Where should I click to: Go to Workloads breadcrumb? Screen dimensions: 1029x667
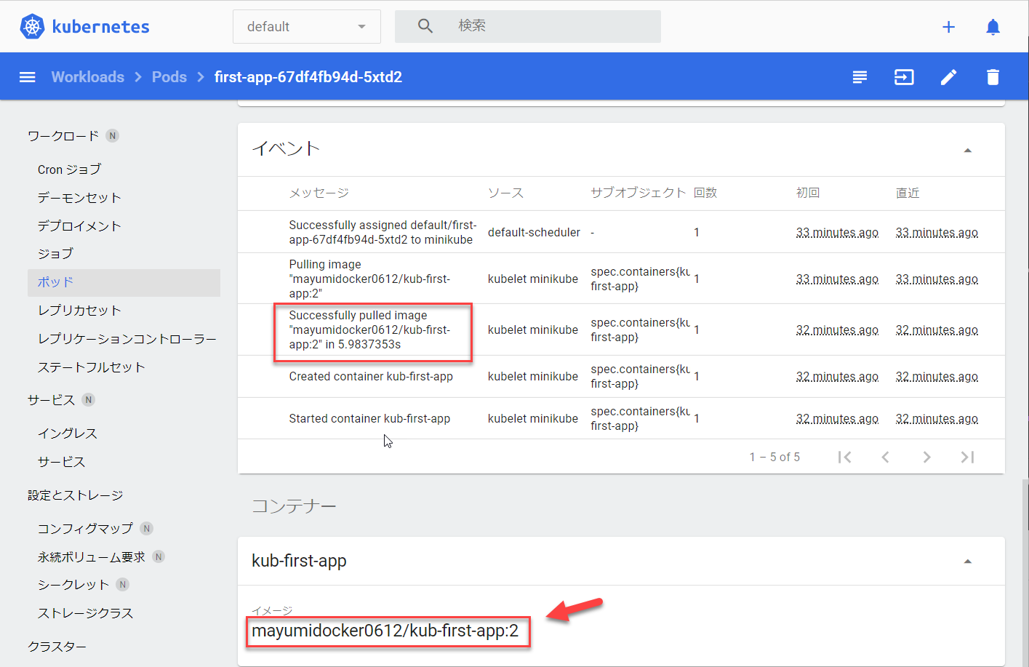tap(88, 77)
